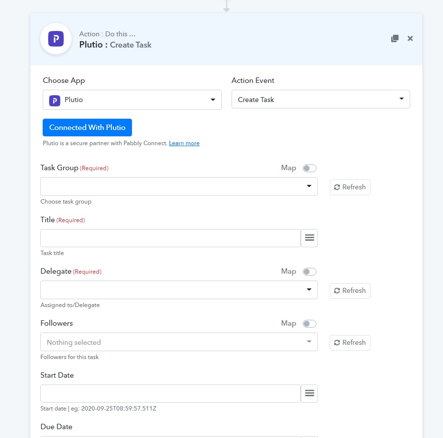Click the Start date example hint text
443x438 pixels.
[x=98, y=409]
